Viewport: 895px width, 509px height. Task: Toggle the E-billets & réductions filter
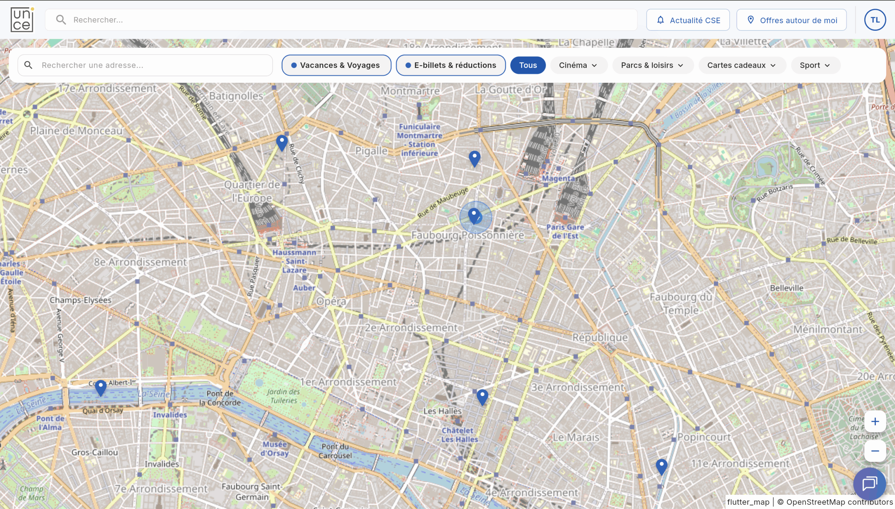451,65
